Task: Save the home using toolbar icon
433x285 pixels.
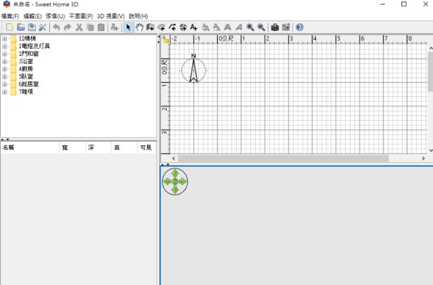Action: coord(32,27)
